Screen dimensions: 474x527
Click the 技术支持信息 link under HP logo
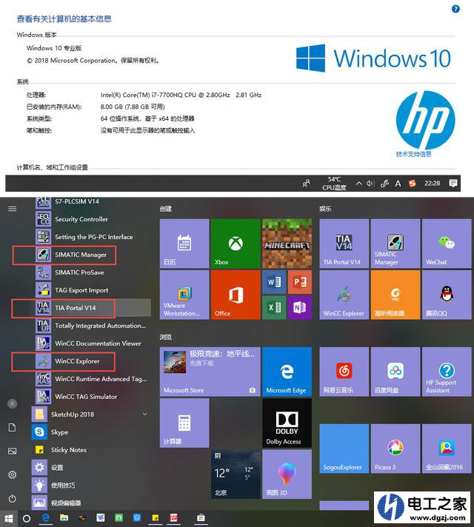413,154
